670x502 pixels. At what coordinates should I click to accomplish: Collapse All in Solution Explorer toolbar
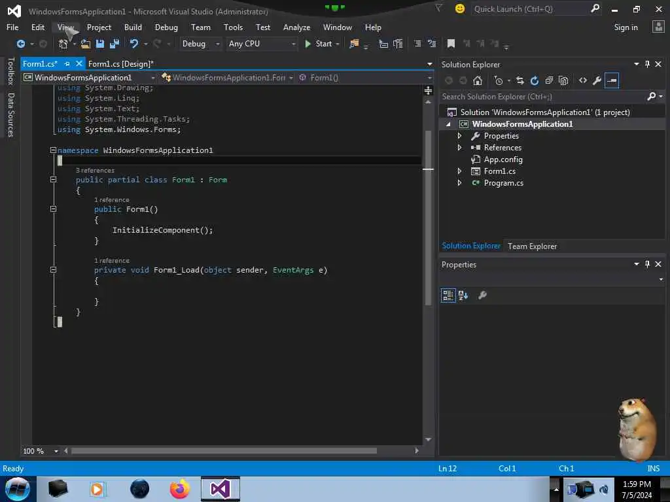(x=549, y=80)
